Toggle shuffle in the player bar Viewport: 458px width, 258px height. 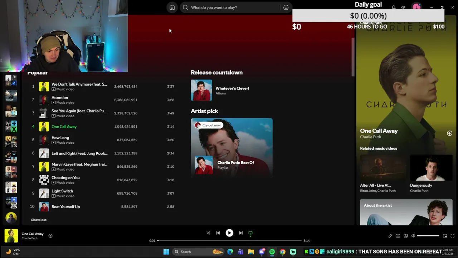[208, 233]
